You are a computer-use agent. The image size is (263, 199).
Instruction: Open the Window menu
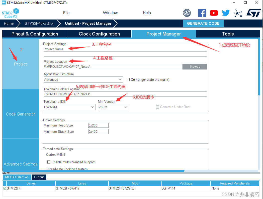(110, 13)
